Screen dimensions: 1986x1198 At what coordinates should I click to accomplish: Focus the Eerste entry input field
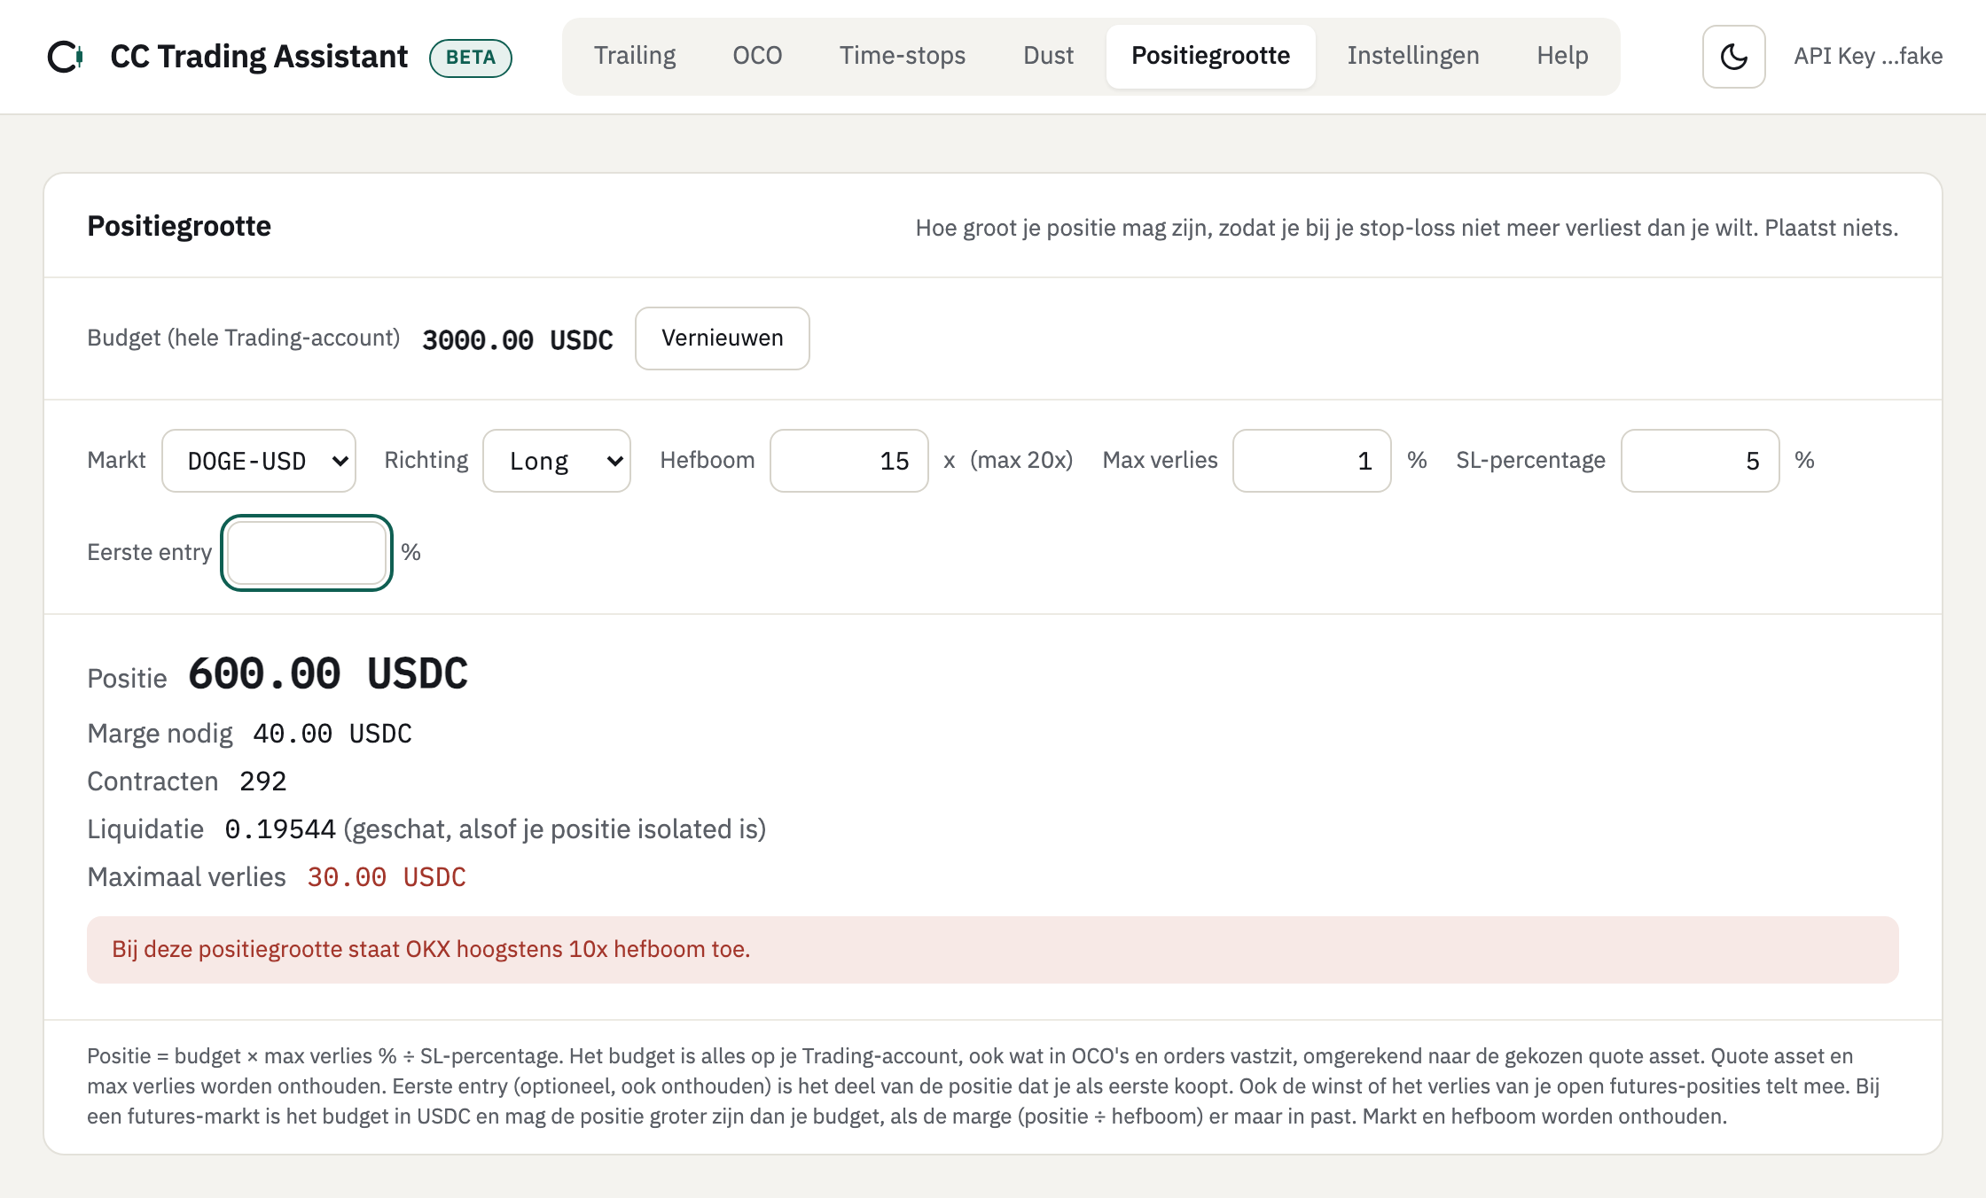pyautogui.click(x=307, y=553)
